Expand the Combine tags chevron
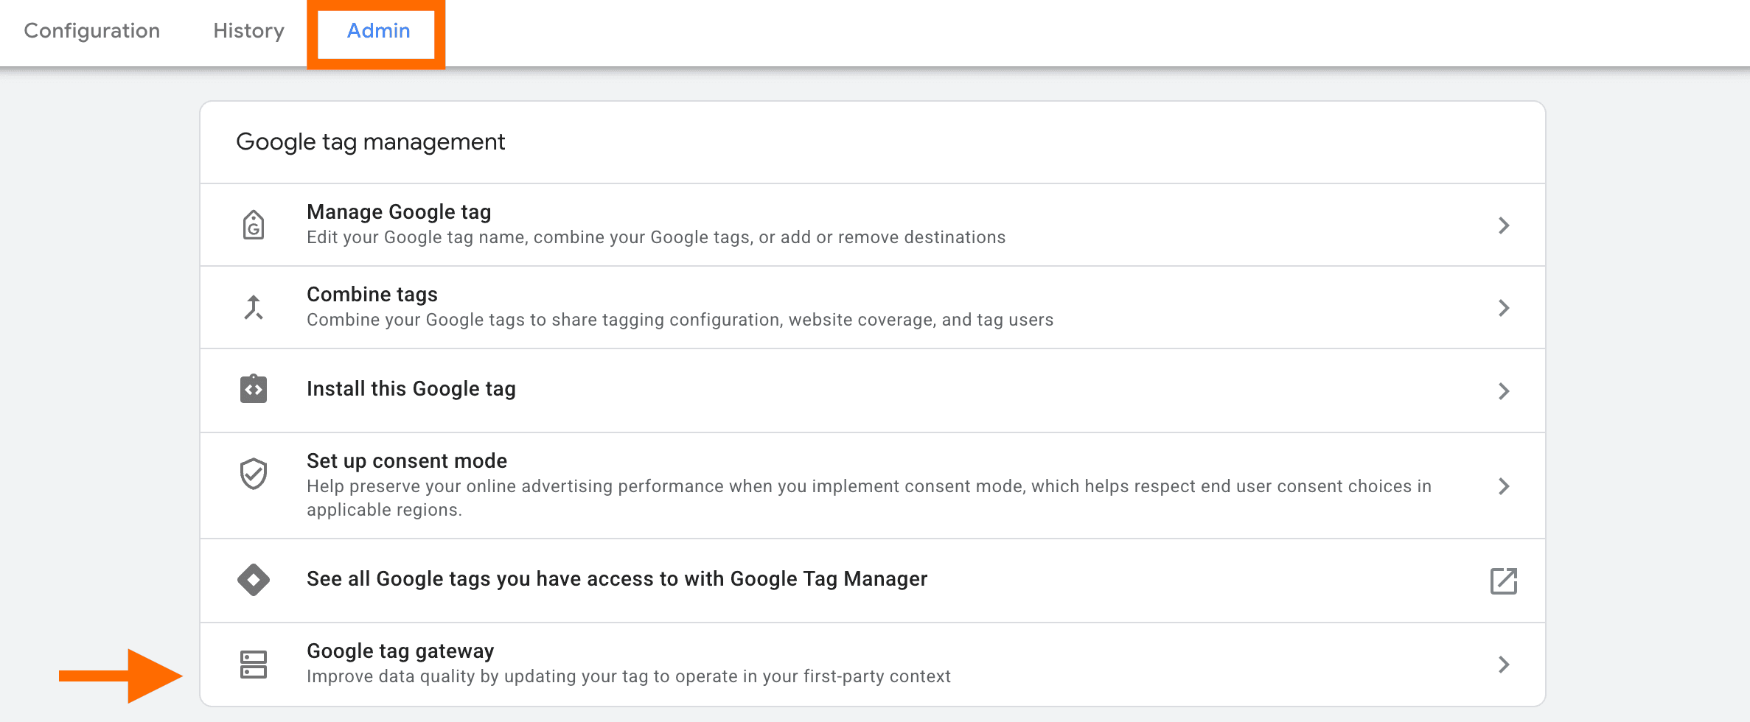Image resolution: width=1750 pixels, height=722 pixels. (1504, 308)
